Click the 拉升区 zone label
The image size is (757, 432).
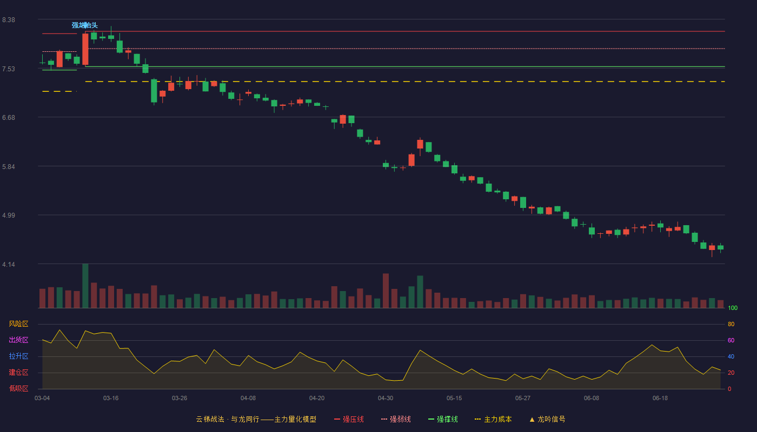click(18, 356)
